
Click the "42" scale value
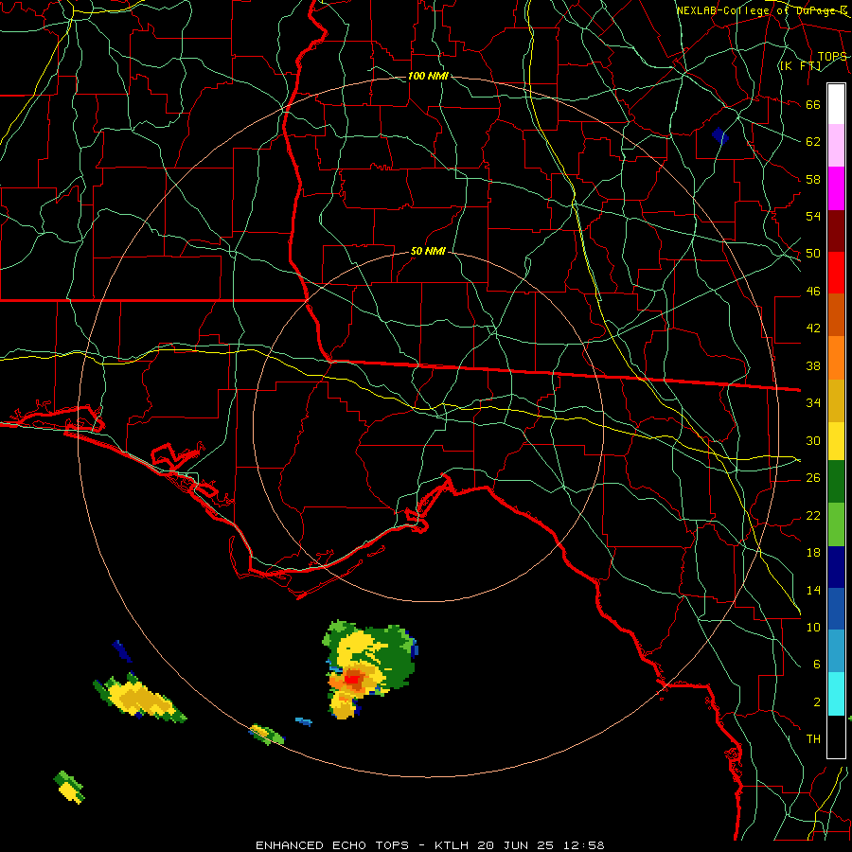[813, 328]
